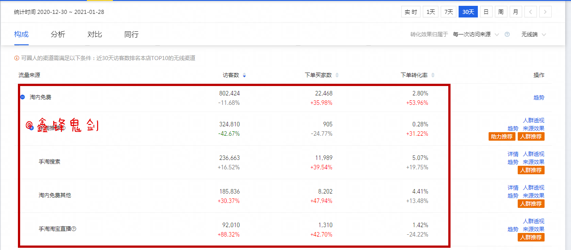
Task: Expand the 手淘推荐 row with plus icon
Action: (x=31, y=128)
